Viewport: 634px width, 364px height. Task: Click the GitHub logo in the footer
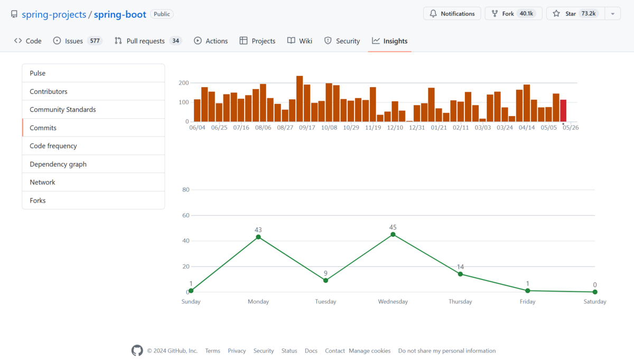[137, 351]
